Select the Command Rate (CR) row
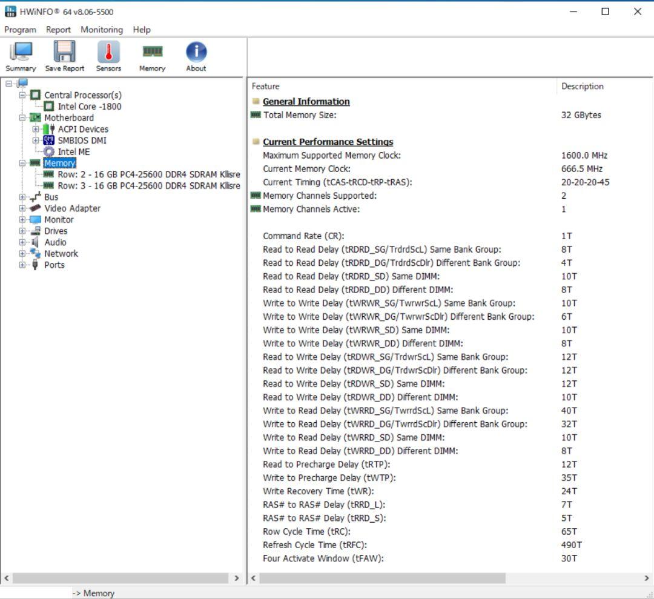654x599 pixels. 451,236
